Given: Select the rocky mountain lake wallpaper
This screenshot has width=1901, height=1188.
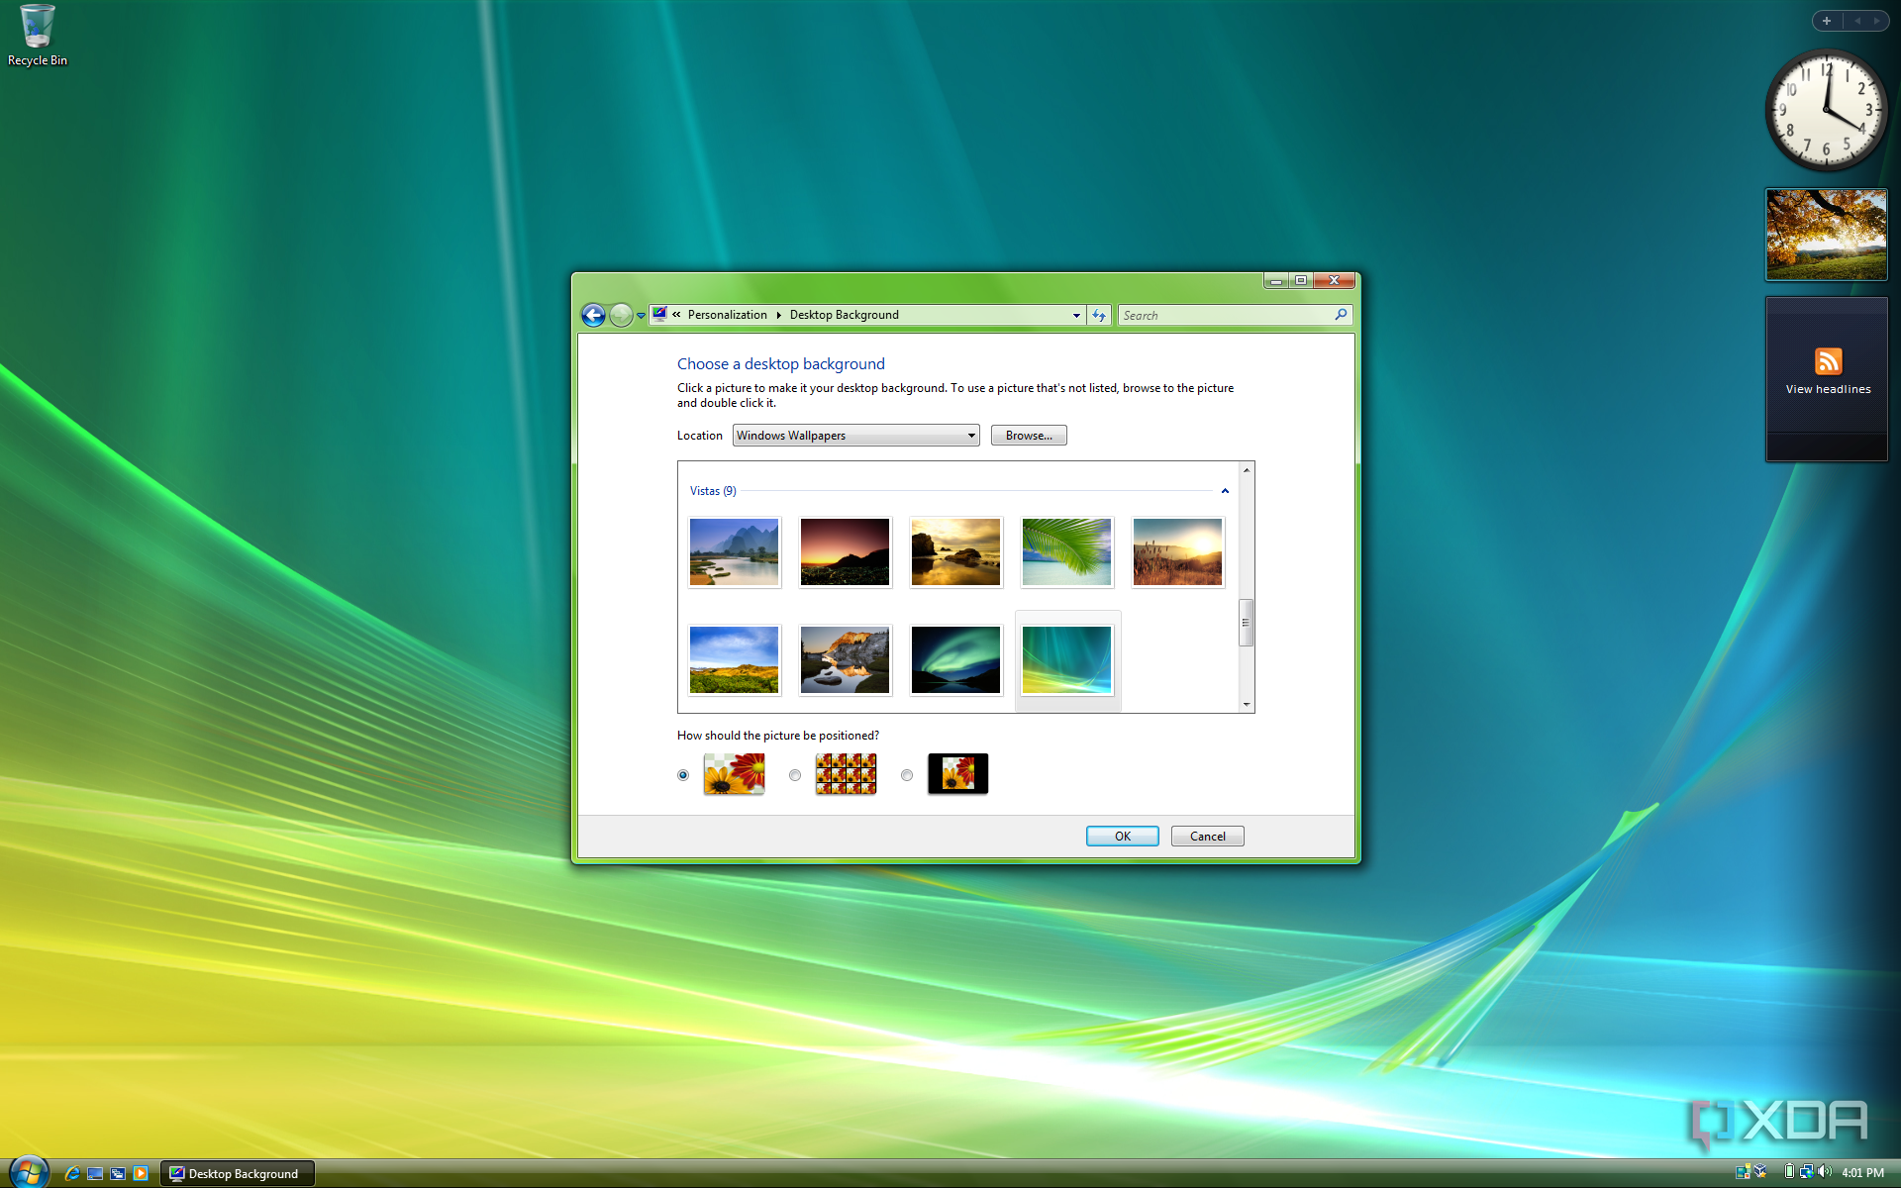Looking at the screenshot, I should point(845,660).
